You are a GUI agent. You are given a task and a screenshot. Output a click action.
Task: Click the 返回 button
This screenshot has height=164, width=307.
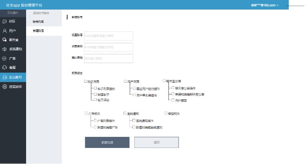pyautogui.click(x=157, y=142)
